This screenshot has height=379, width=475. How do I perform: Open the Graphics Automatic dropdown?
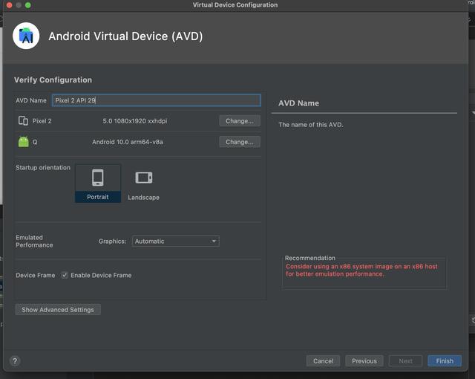[x=176, y=241]
